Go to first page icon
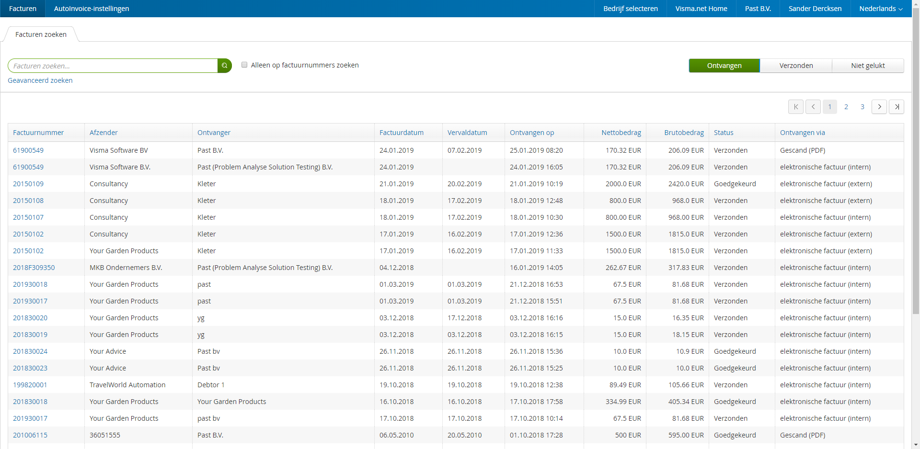Screen dimensions: 920x449 796,107
